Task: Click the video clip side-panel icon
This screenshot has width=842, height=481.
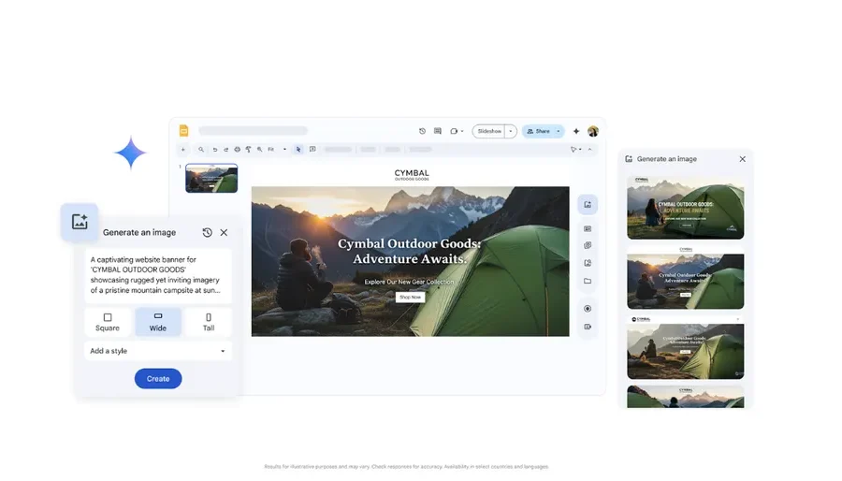Action: point(588,327)
